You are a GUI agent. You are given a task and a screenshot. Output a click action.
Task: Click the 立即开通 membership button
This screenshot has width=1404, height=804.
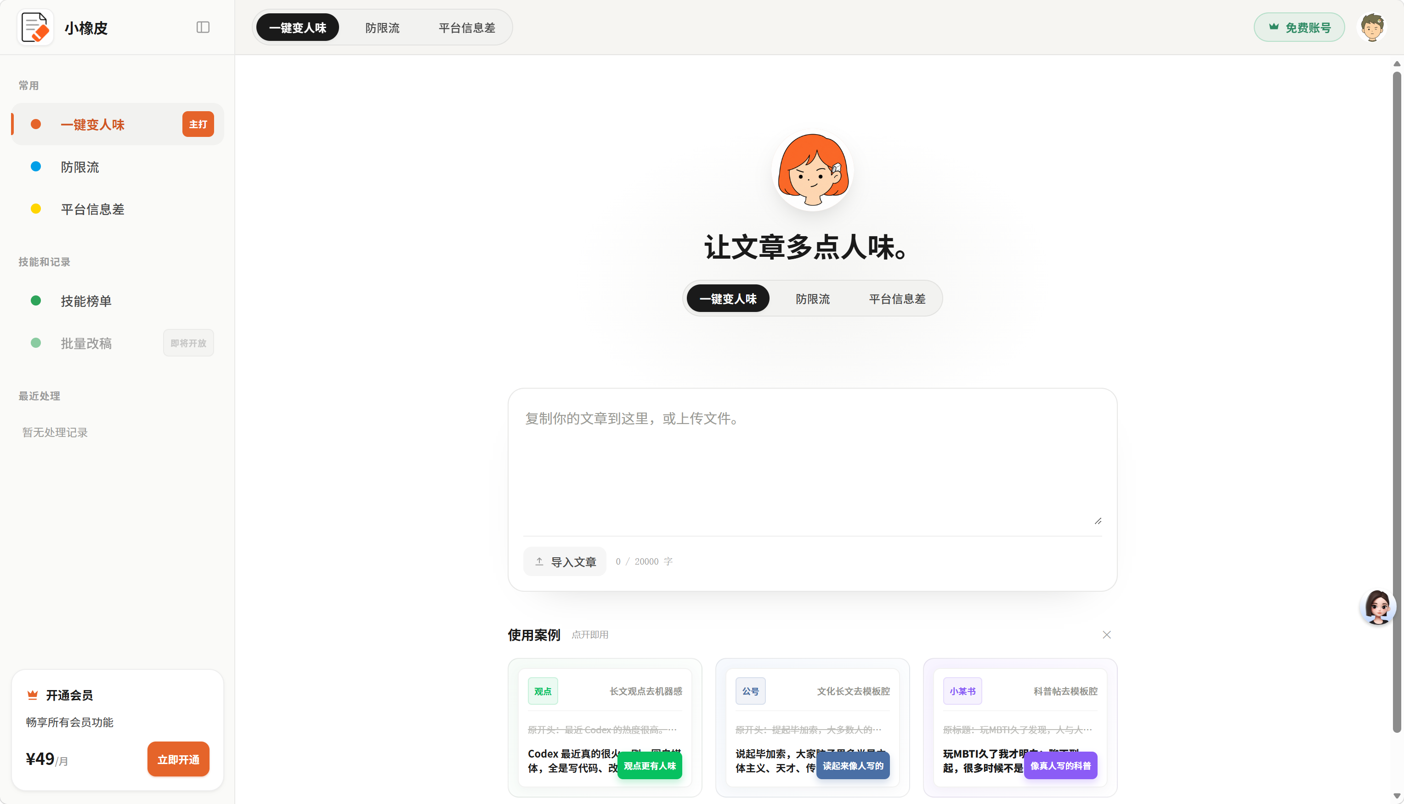pos(178,759)
